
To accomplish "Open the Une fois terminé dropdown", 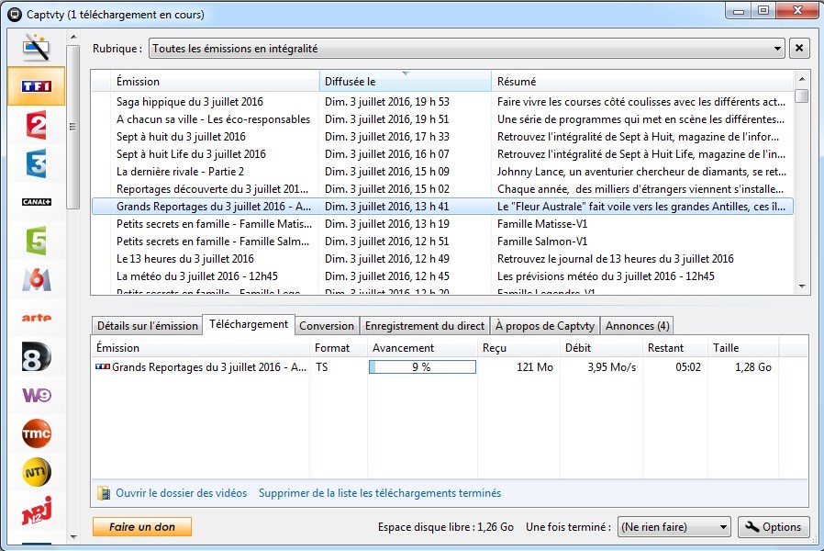I will 674,527.
